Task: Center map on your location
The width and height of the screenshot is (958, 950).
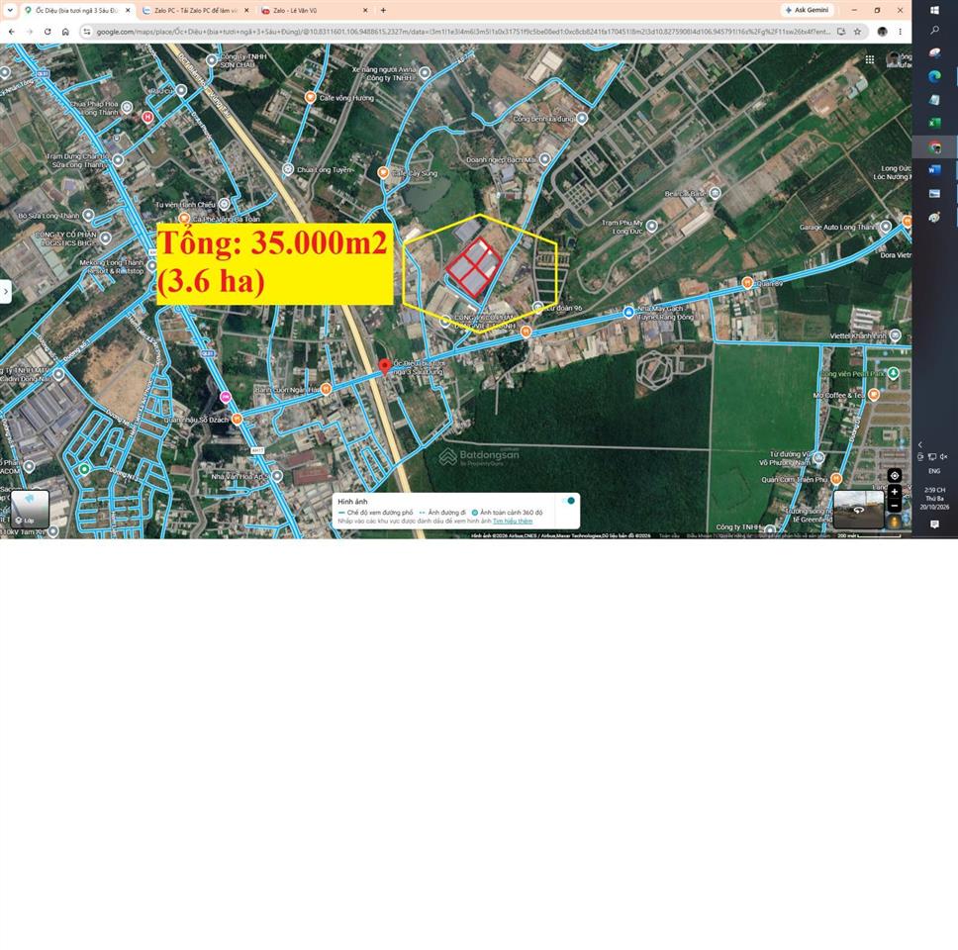Action: coord(895,475)
